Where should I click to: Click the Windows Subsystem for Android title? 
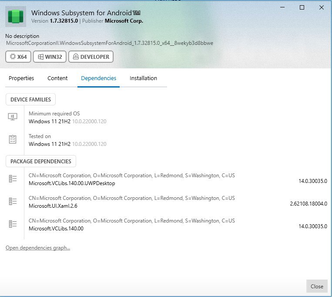pyautogui.click(x=86, y=13)
